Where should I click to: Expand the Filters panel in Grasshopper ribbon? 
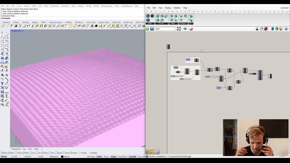point(174,24)
